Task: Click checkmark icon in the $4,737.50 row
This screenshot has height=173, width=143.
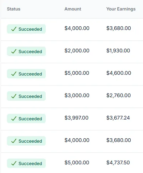Action: [x=14, y=163]
